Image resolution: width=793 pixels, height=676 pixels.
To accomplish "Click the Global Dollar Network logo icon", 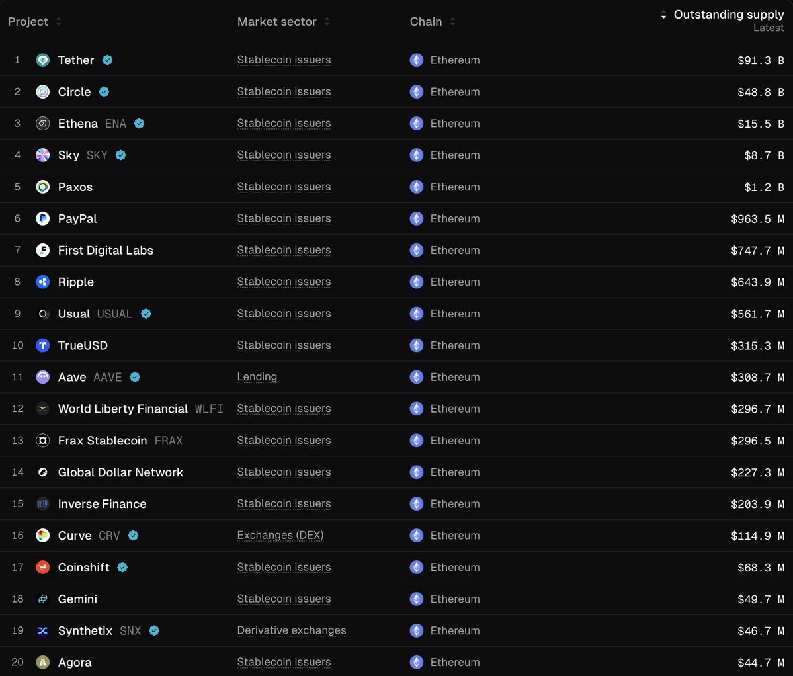I will pos(43,472).
